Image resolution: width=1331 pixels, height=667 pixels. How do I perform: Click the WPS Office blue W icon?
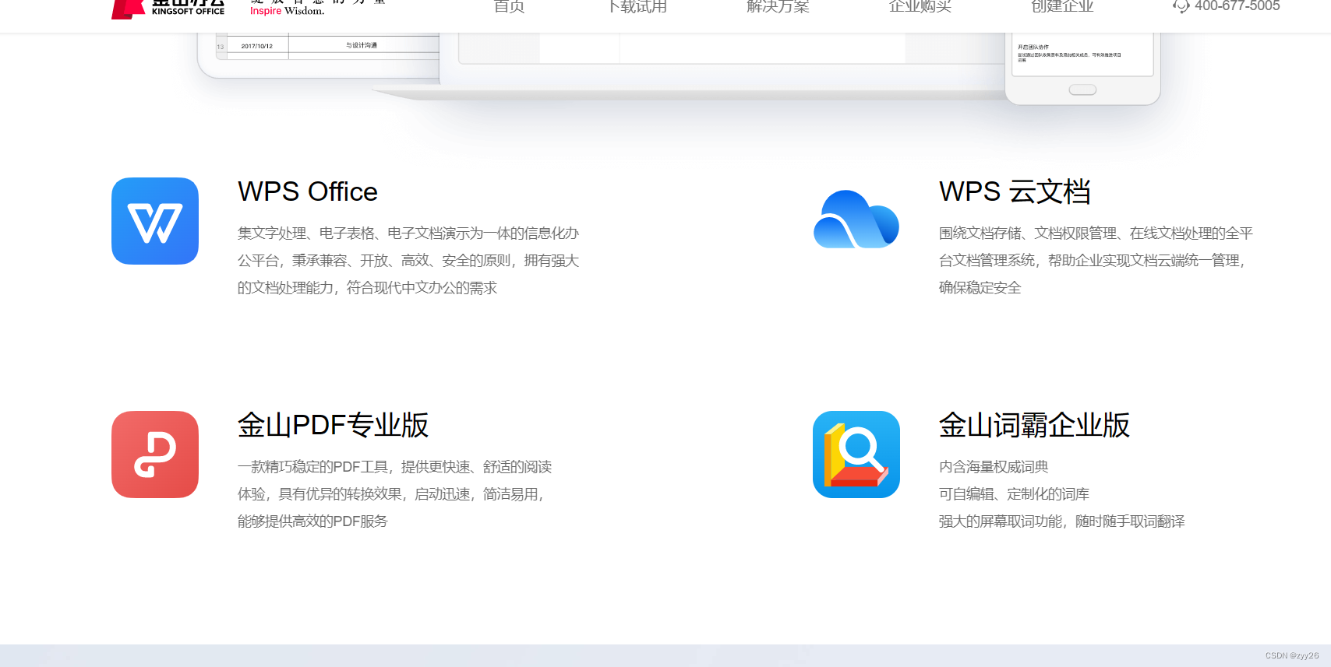pyautogui.click(x=155, y=221)
